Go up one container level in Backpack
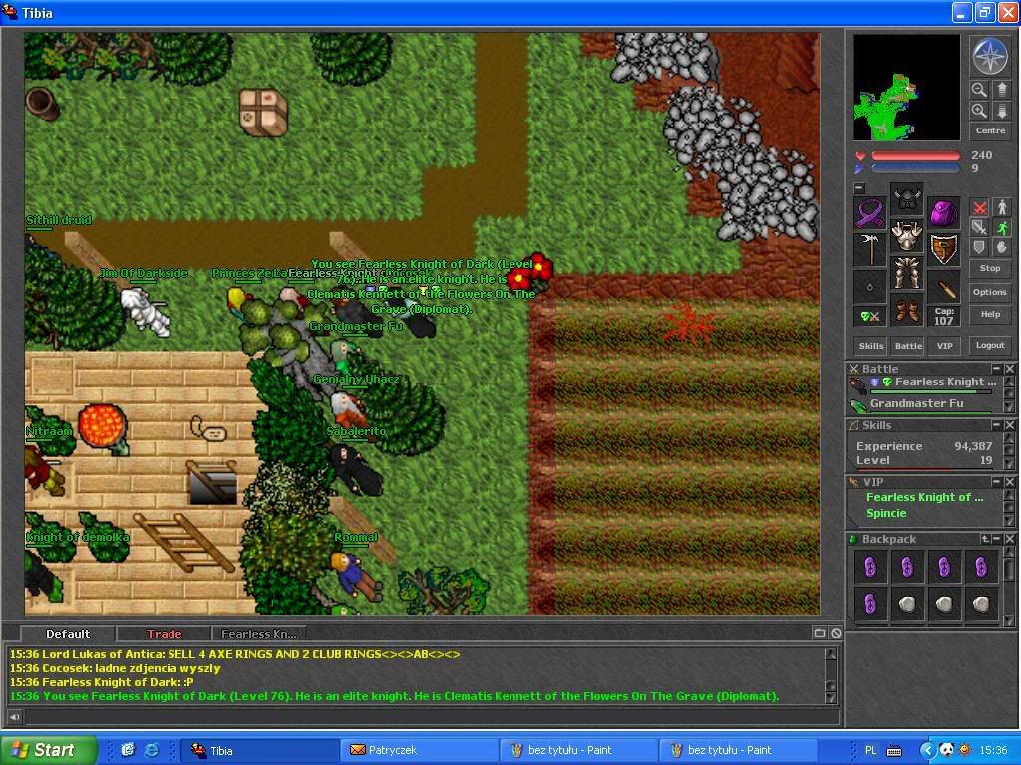Screen dimensions: 1021x765 point(985,539)
